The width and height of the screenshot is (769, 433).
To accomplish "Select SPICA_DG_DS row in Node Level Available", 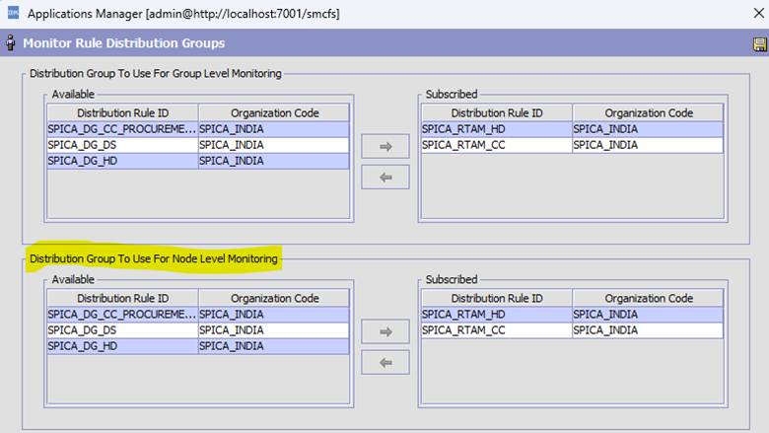I will tap(122, 330).
